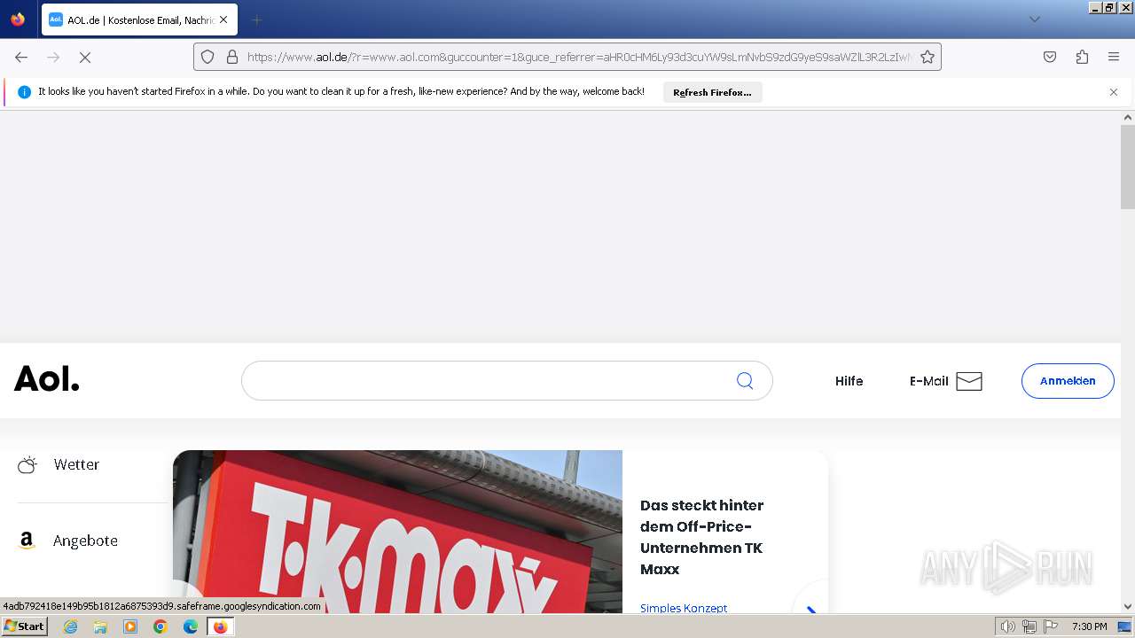Screen dimensions: 1135x638
Task: Click the network tray icon
Action: click(x=1029, y=626)
